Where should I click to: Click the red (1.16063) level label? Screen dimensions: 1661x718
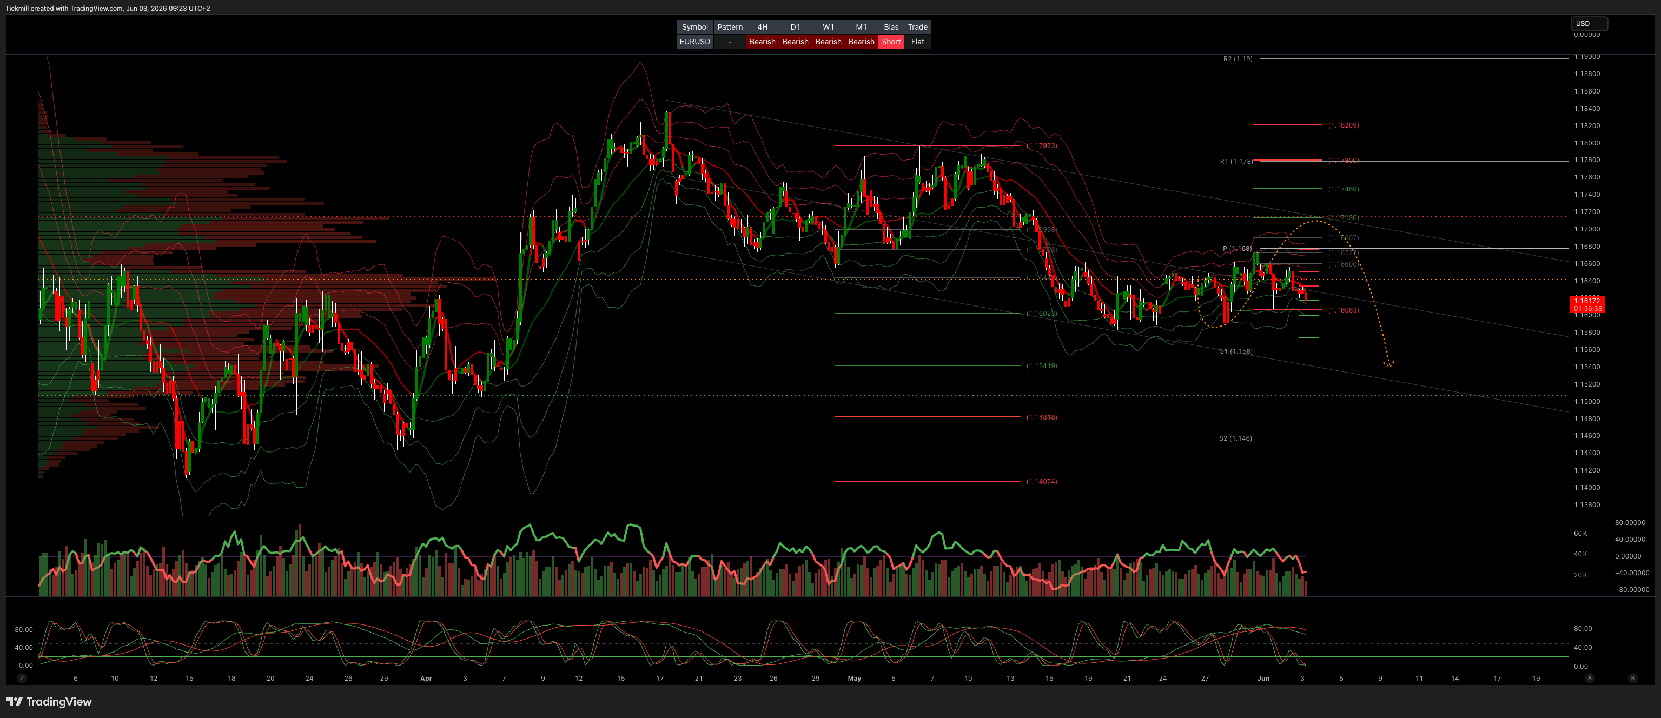click(1343, 310)
